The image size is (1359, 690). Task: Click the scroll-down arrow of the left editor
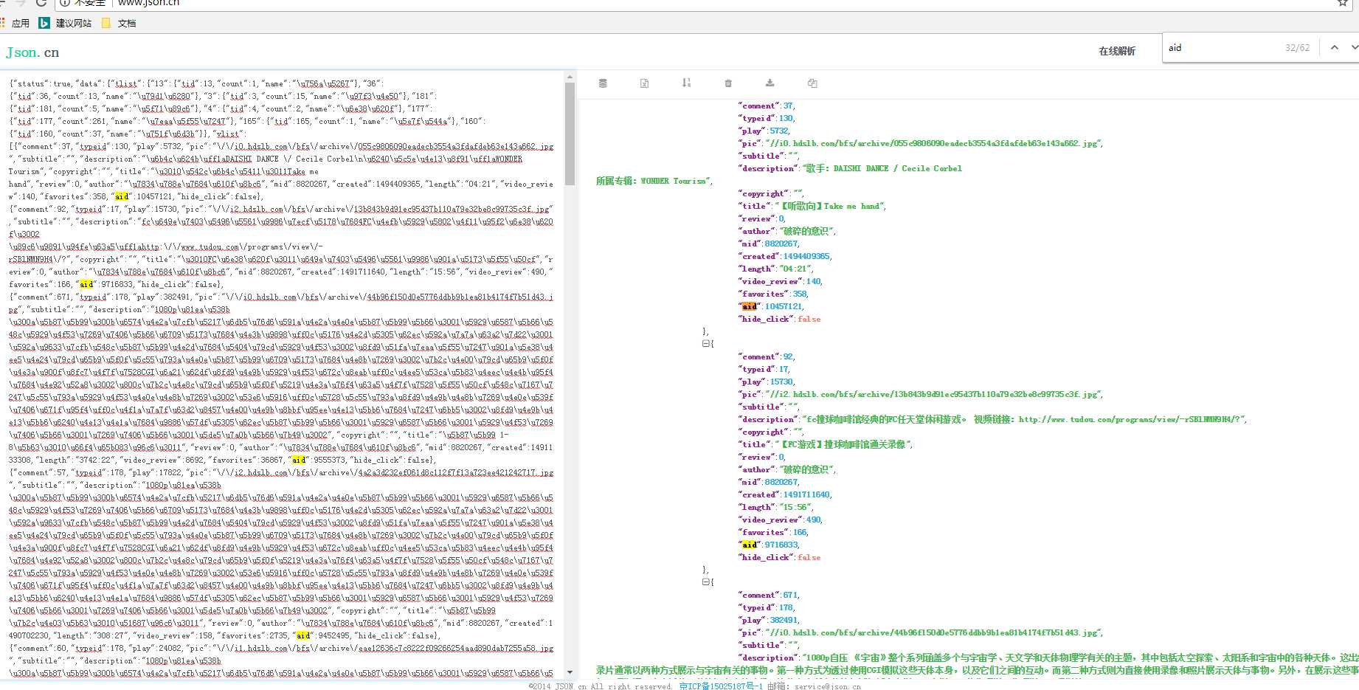pos(570,672)
